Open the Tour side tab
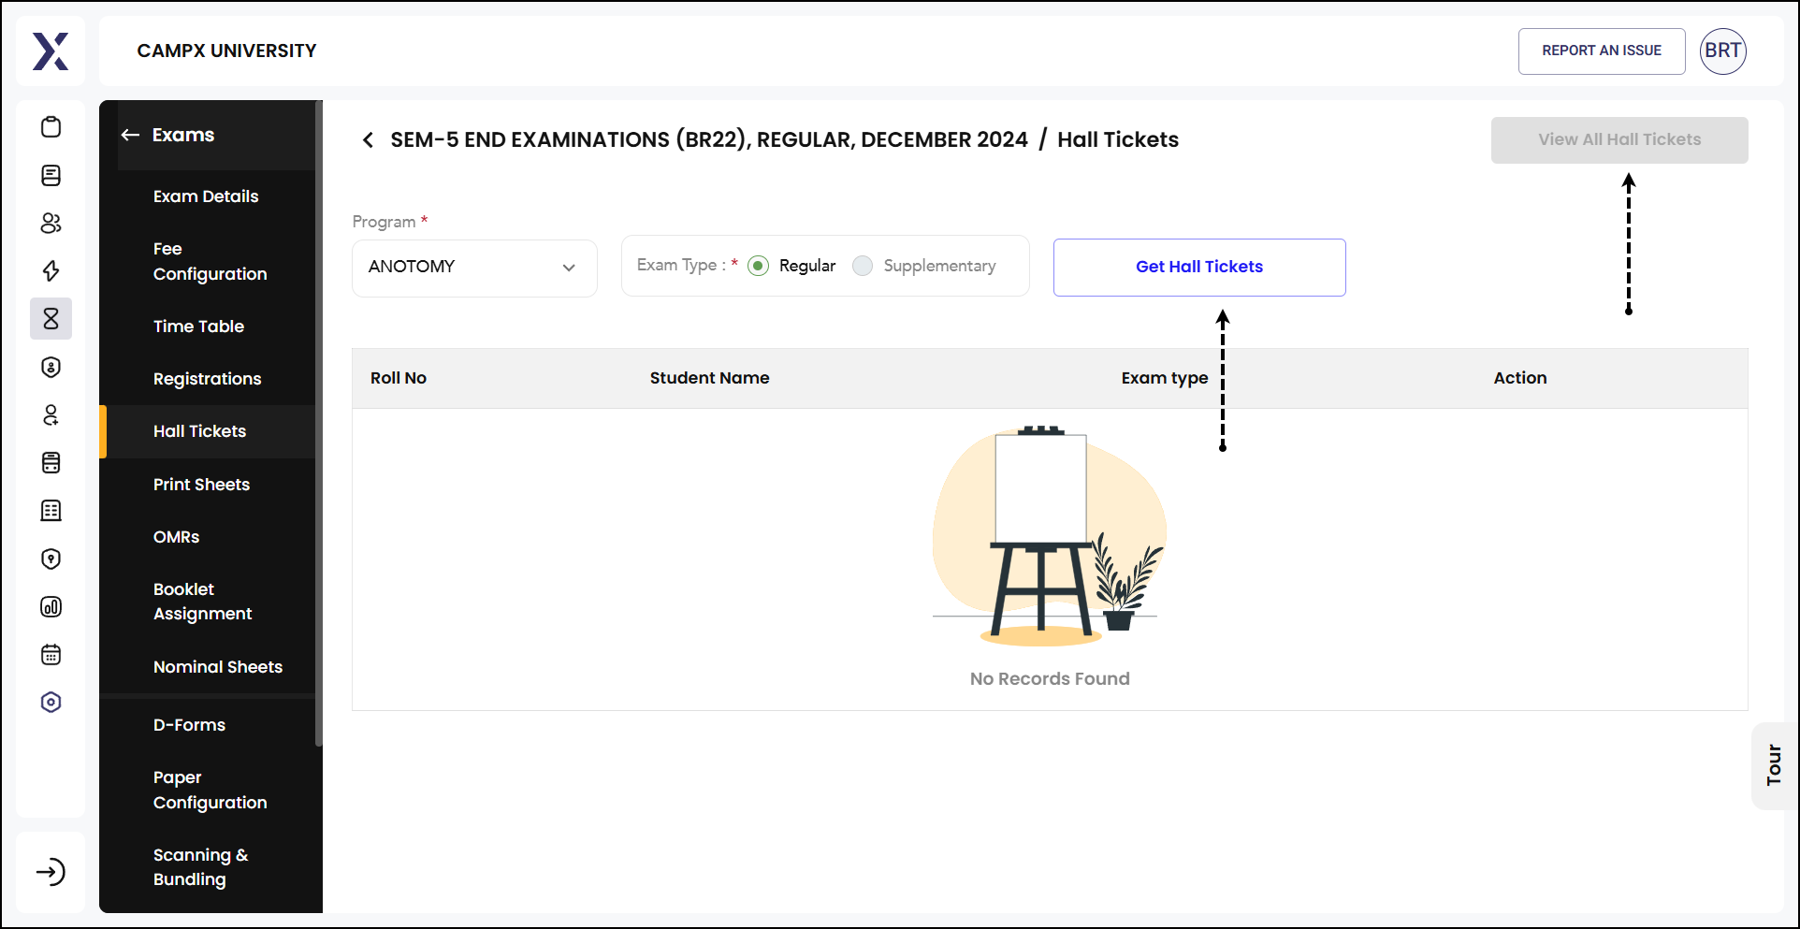The width and height of the screenshot is (1800, 929). (x=1774, y=765)
